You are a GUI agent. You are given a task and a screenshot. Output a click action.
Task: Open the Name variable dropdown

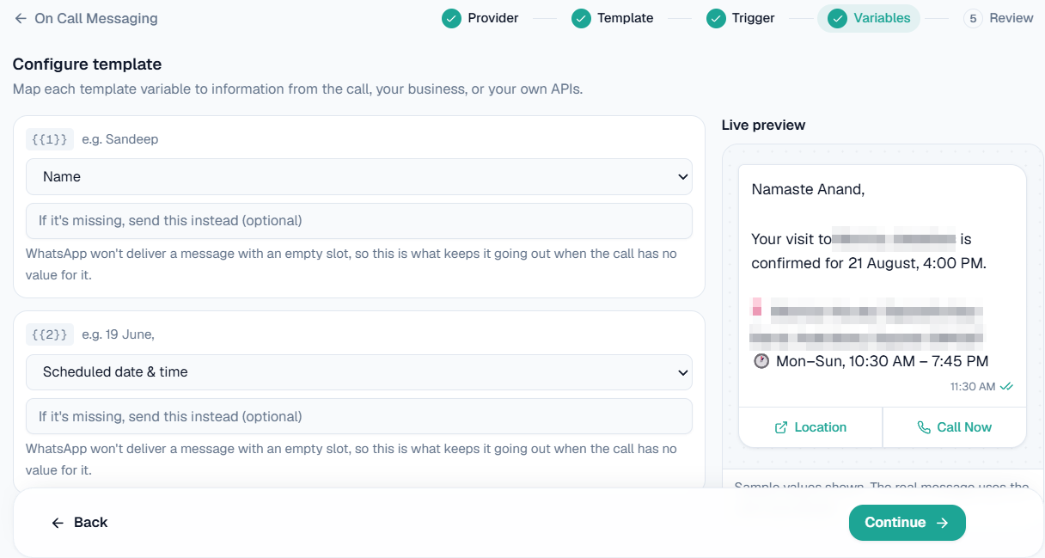click(359, 176)
